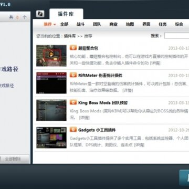Click 详情 link for King Boss Mods
189x189 pixels.
coord(85,118)
